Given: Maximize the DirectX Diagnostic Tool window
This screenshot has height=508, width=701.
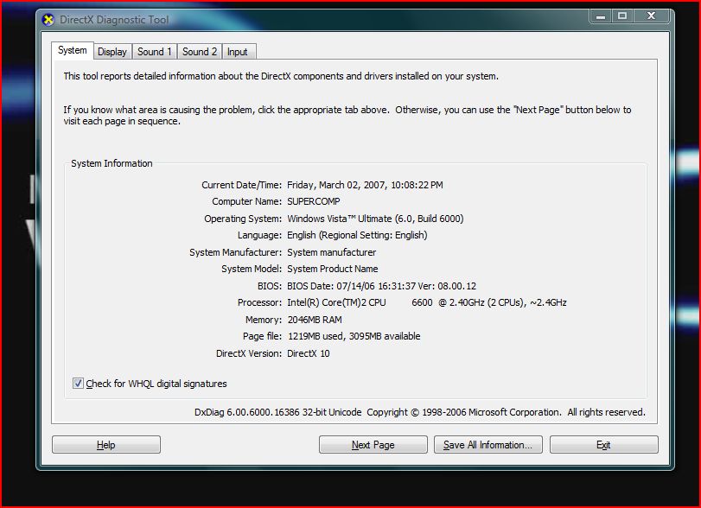Looking at the screenshot, I should tap(621, 16).
